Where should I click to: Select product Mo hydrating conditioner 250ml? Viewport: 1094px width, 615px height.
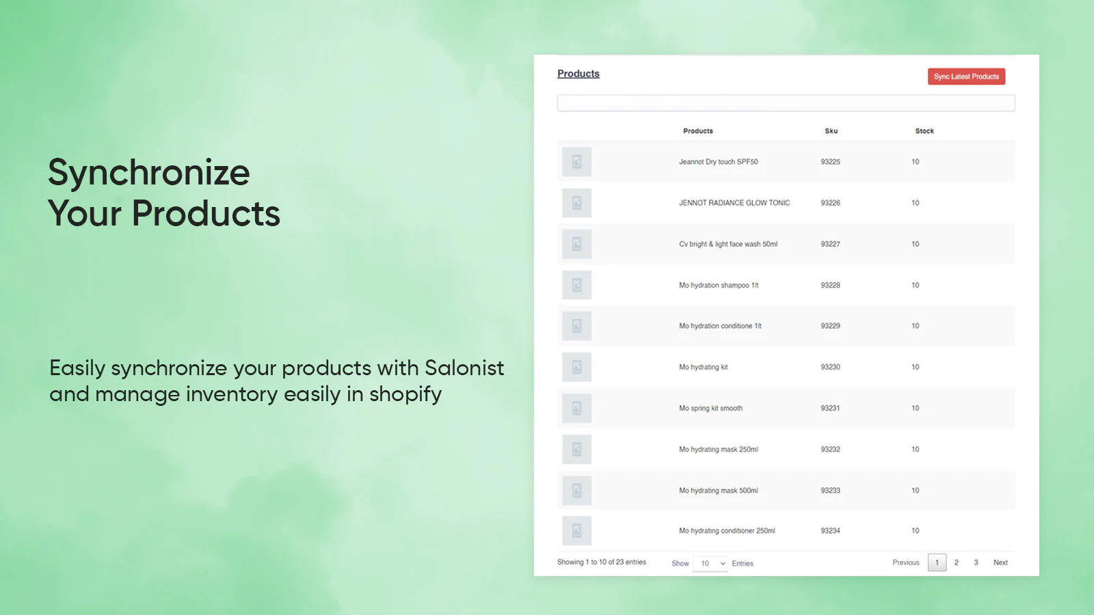727,531
